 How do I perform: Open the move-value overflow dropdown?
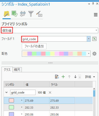80,77
